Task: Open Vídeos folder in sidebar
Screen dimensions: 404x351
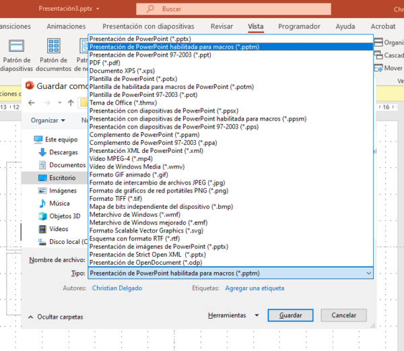Action: pyautogui.click(x=53, y=229)
